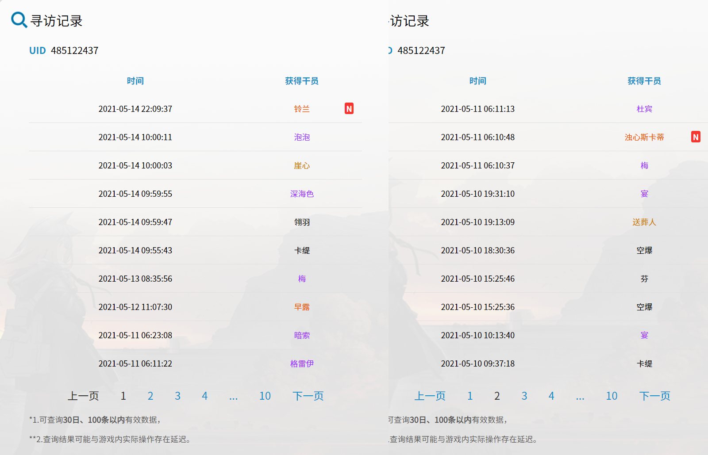Click 梅 in the 2021-05-13 08:35:56 row
Image resolution: width=708 pixels, height=455 pixels.
tap(302, 279)
